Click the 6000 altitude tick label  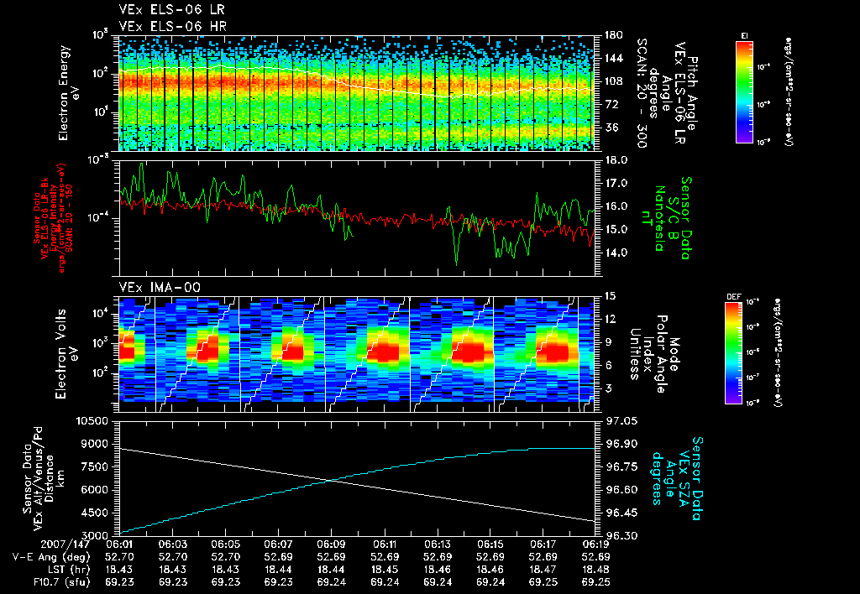96,490
